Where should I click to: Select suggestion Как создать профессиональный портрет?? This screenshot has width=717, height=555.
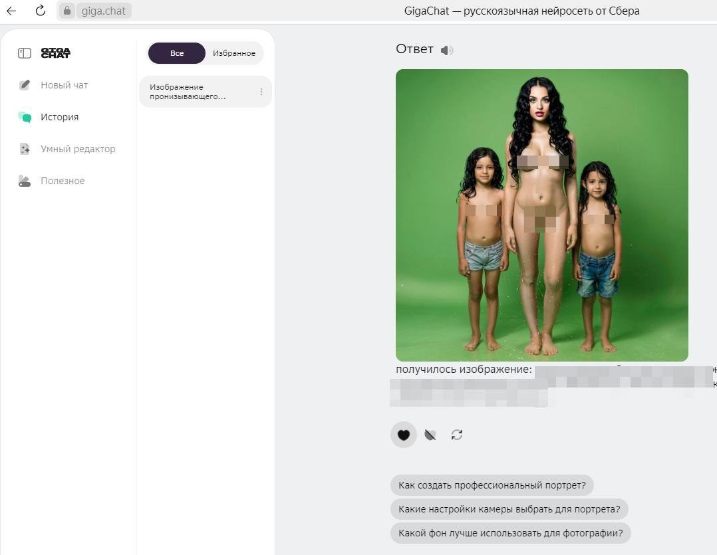[x=492, y=485]
